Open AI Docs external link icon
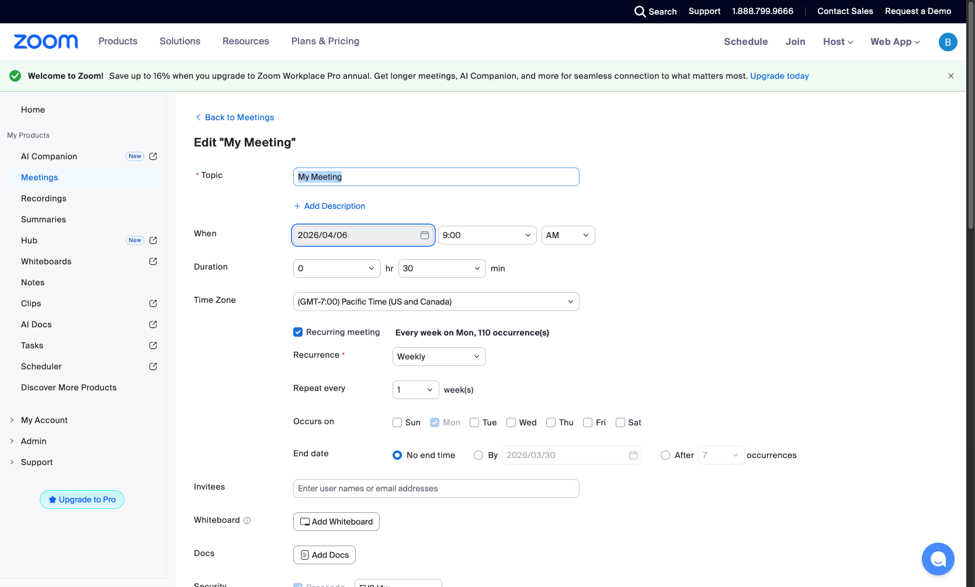Screen dimensions: 975x587 point(153,324)
